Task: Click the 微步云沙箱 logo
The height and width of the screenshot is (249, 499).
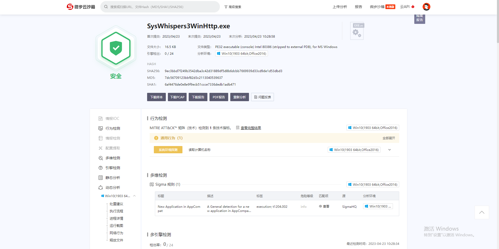Action: (x=81, y=7)
